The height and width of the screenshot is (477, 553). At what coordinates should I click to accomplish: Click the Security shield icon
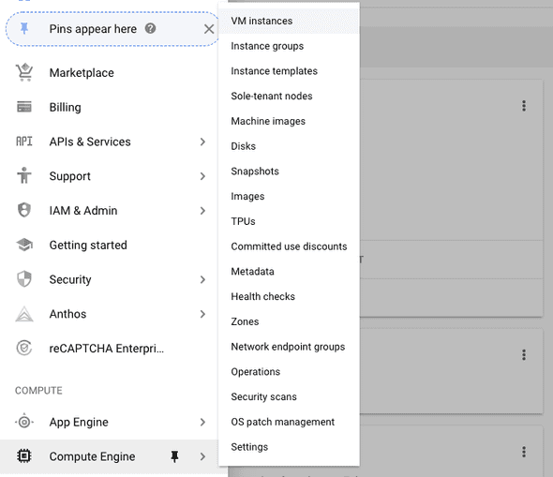tap(24, 279)
